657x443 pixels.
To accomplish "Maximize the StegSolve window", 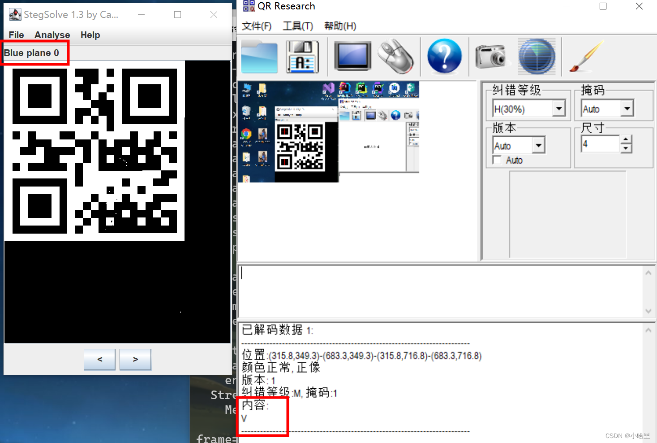I will (x=178, y=15).
